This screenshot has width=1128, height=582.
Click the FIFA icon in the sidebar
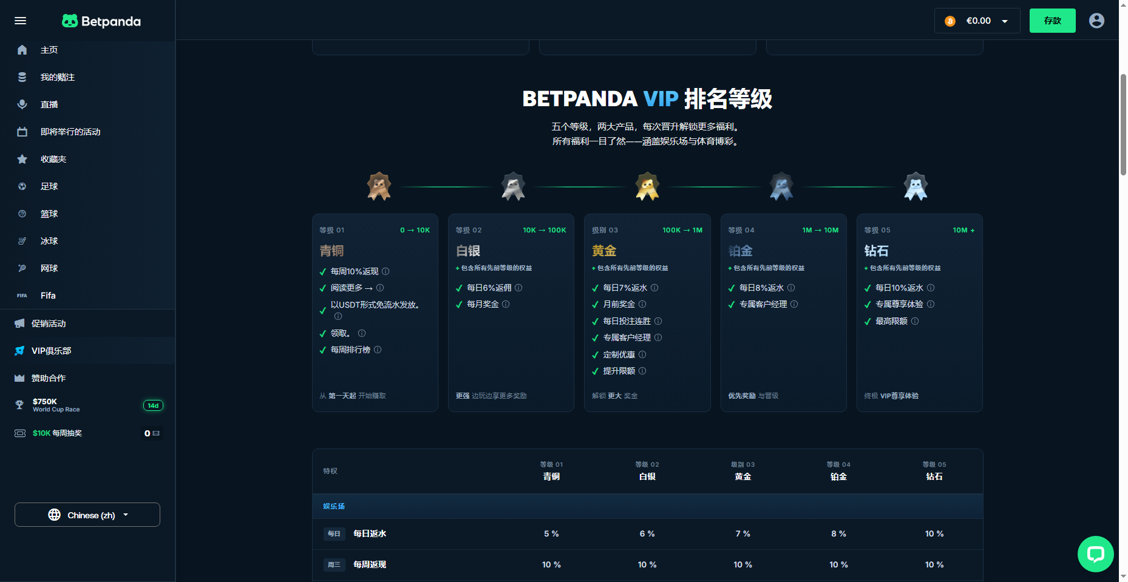click(22, 296)
